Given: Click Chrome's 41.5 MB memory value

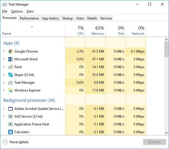Looking at the screenshot, I should click(98, 51).
